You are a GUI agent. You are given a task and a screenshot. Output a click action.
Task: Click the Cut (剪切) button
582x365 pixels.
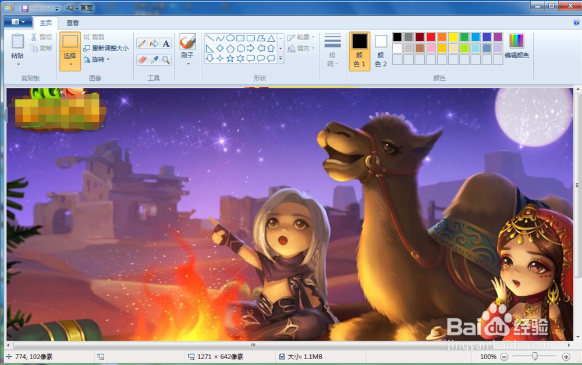click(41, 37)
